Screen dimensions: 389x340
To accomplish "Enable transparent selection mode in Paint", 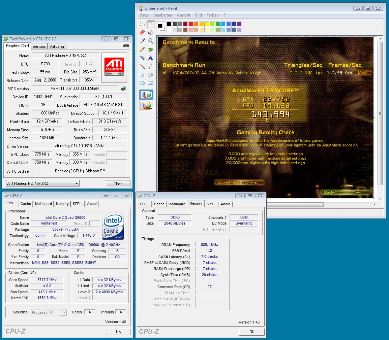I will click(146, 106).
